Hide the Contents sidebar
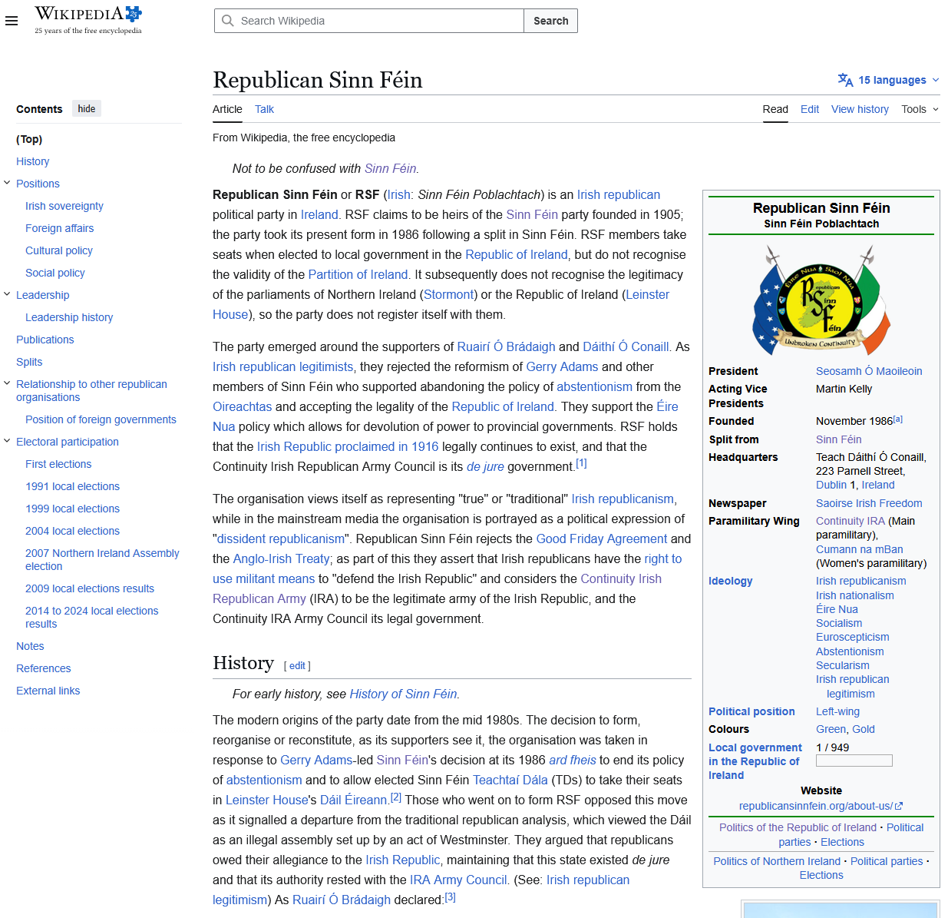Screen dimensions: 948x918 point(87,109)
